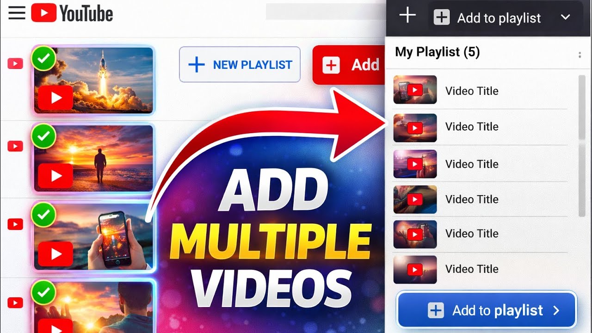Play the beach sunset silhouette video
The width and height of the screenshot is (592, 333).
(55, 176)
